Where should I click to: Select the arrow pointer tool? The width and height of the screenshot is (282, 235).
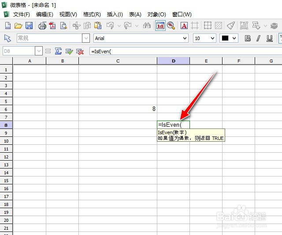8,38
